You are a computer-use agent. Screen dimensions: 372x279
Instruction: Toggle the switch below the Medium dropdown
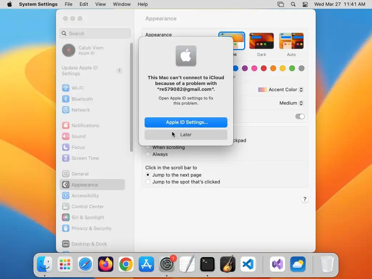coord(300,116)
